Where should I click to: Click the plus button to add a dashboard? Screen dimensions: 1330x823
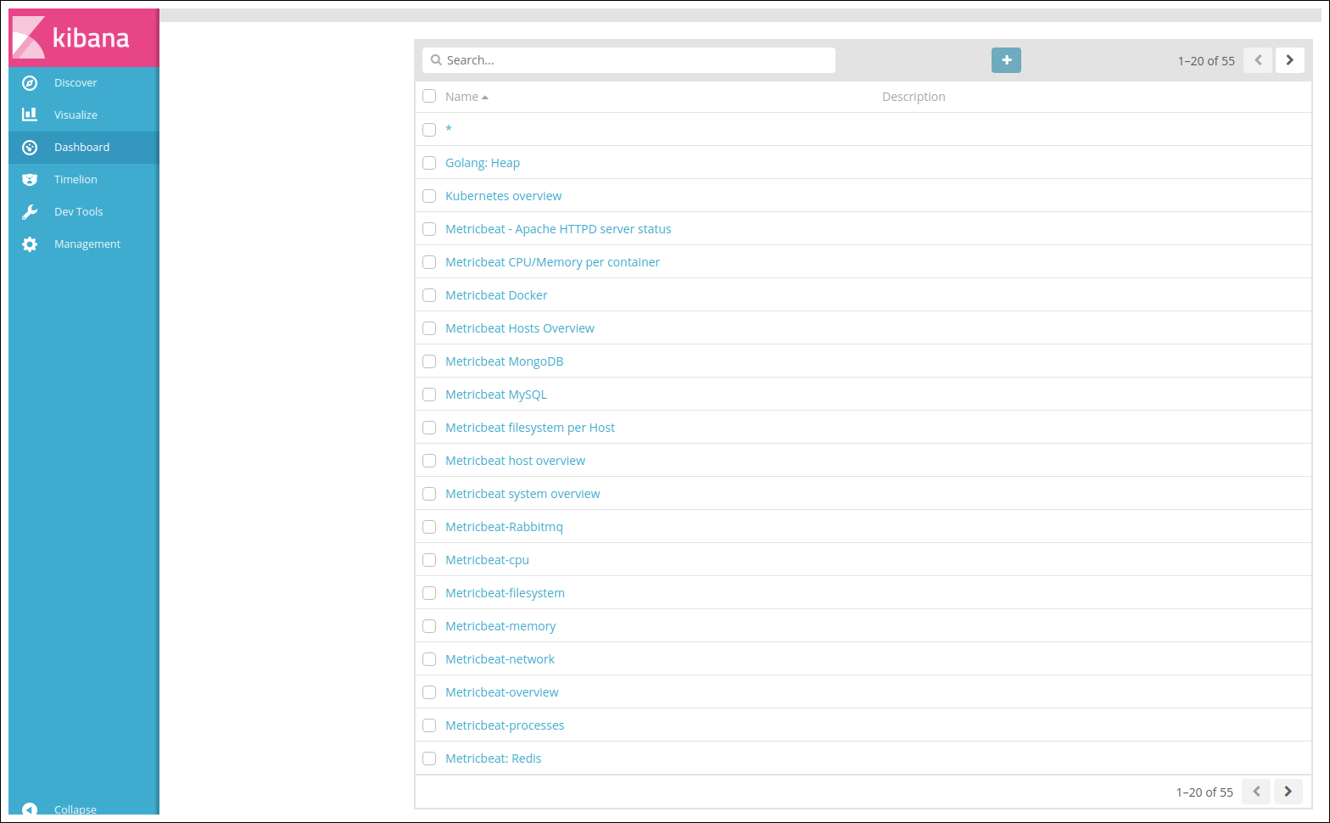pyautogui.click(x=1006, y=60)
